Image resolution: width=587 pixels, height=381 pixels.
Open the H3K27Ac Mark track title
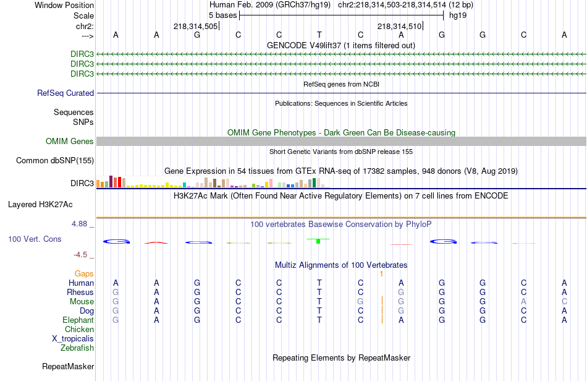(x=341, y=196)
